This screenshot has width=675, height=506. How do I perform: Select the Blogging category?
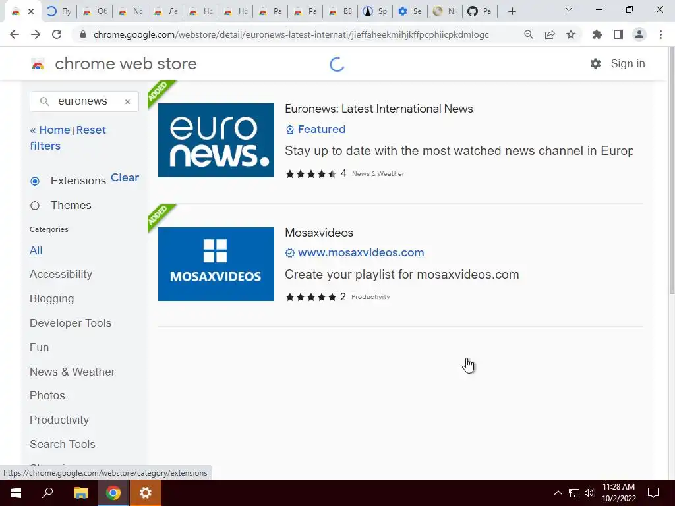point(51,298)
